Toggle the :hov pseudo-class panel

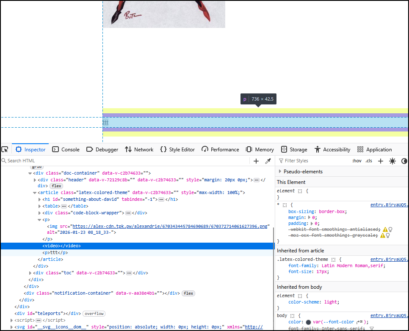point(356,161)
